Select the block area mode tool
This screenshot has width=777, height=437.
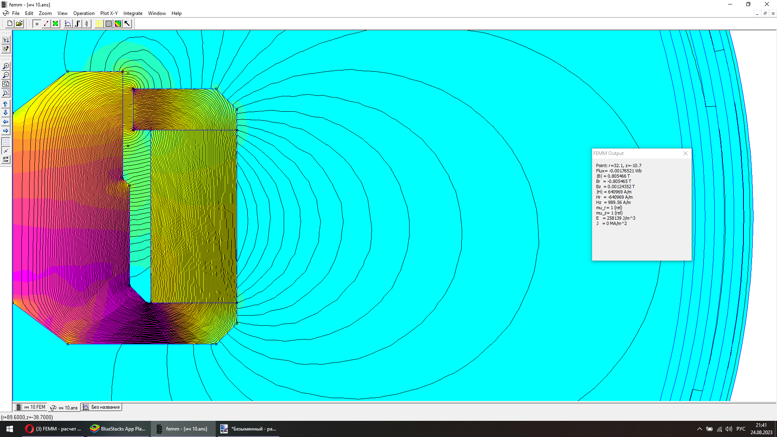point(55,24)
